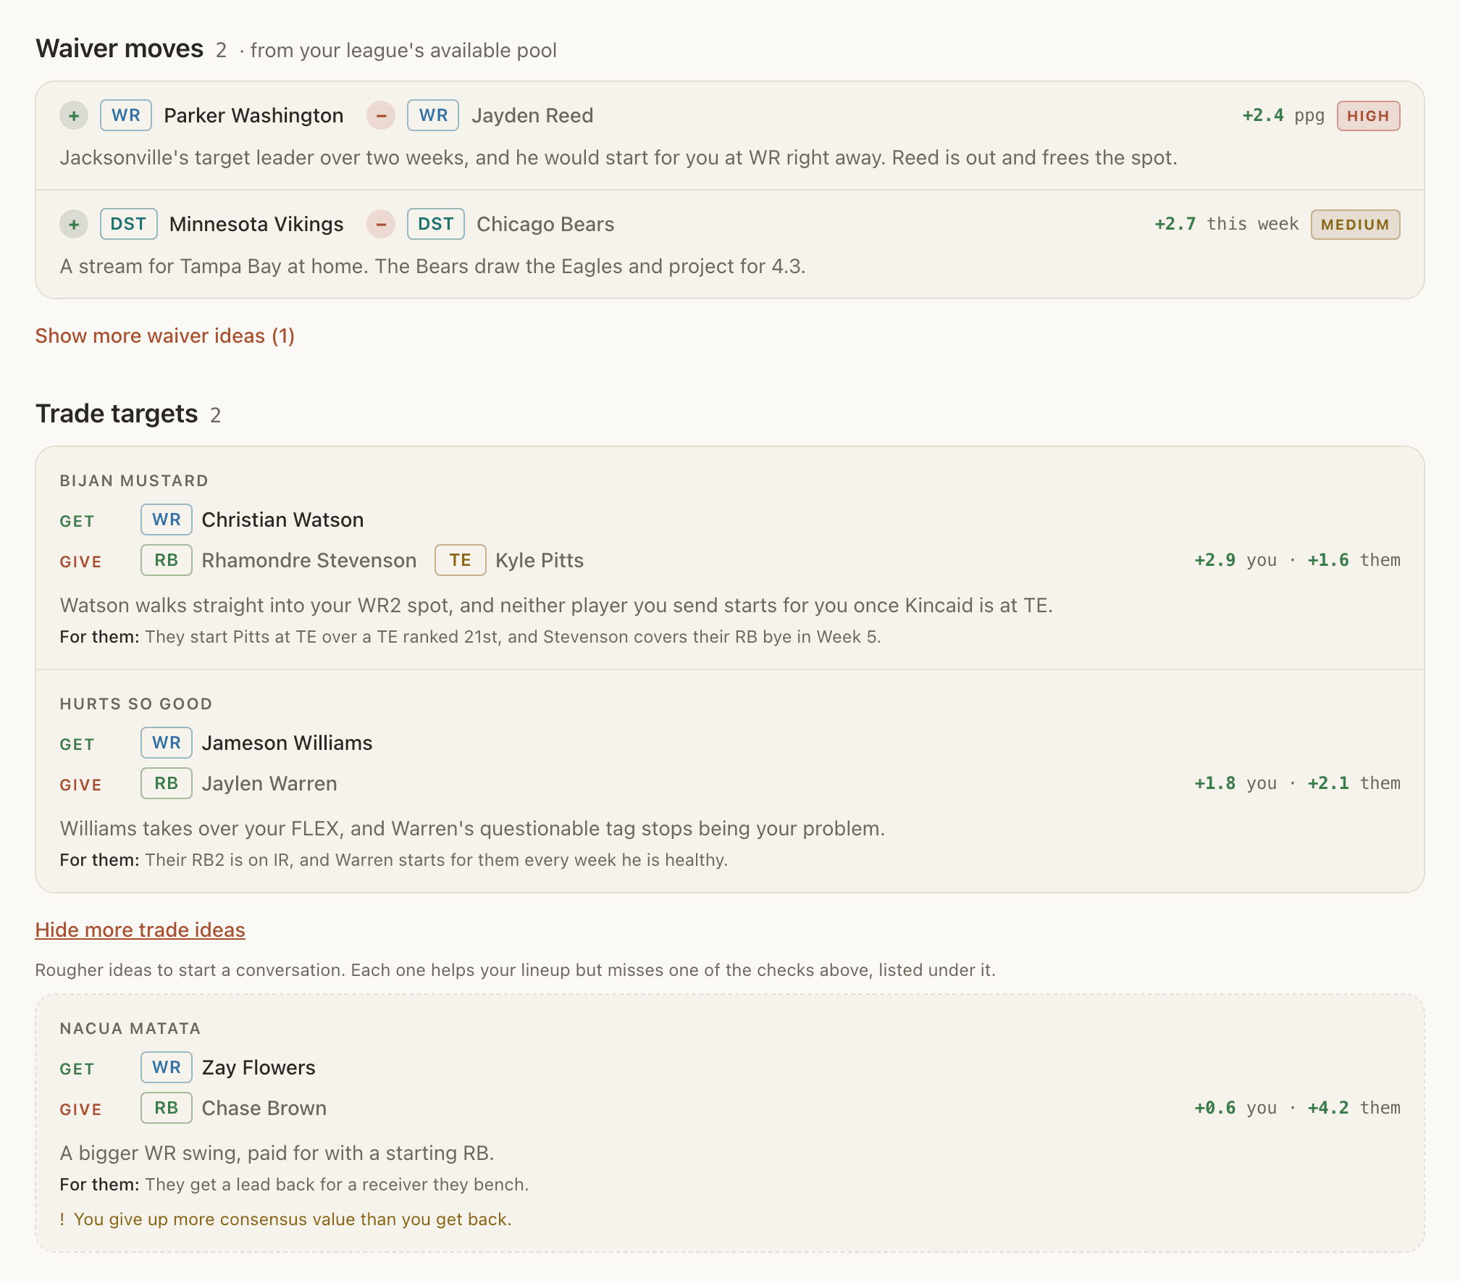Click the NACUA MATATA team heading

click(x=130, y=1029)
